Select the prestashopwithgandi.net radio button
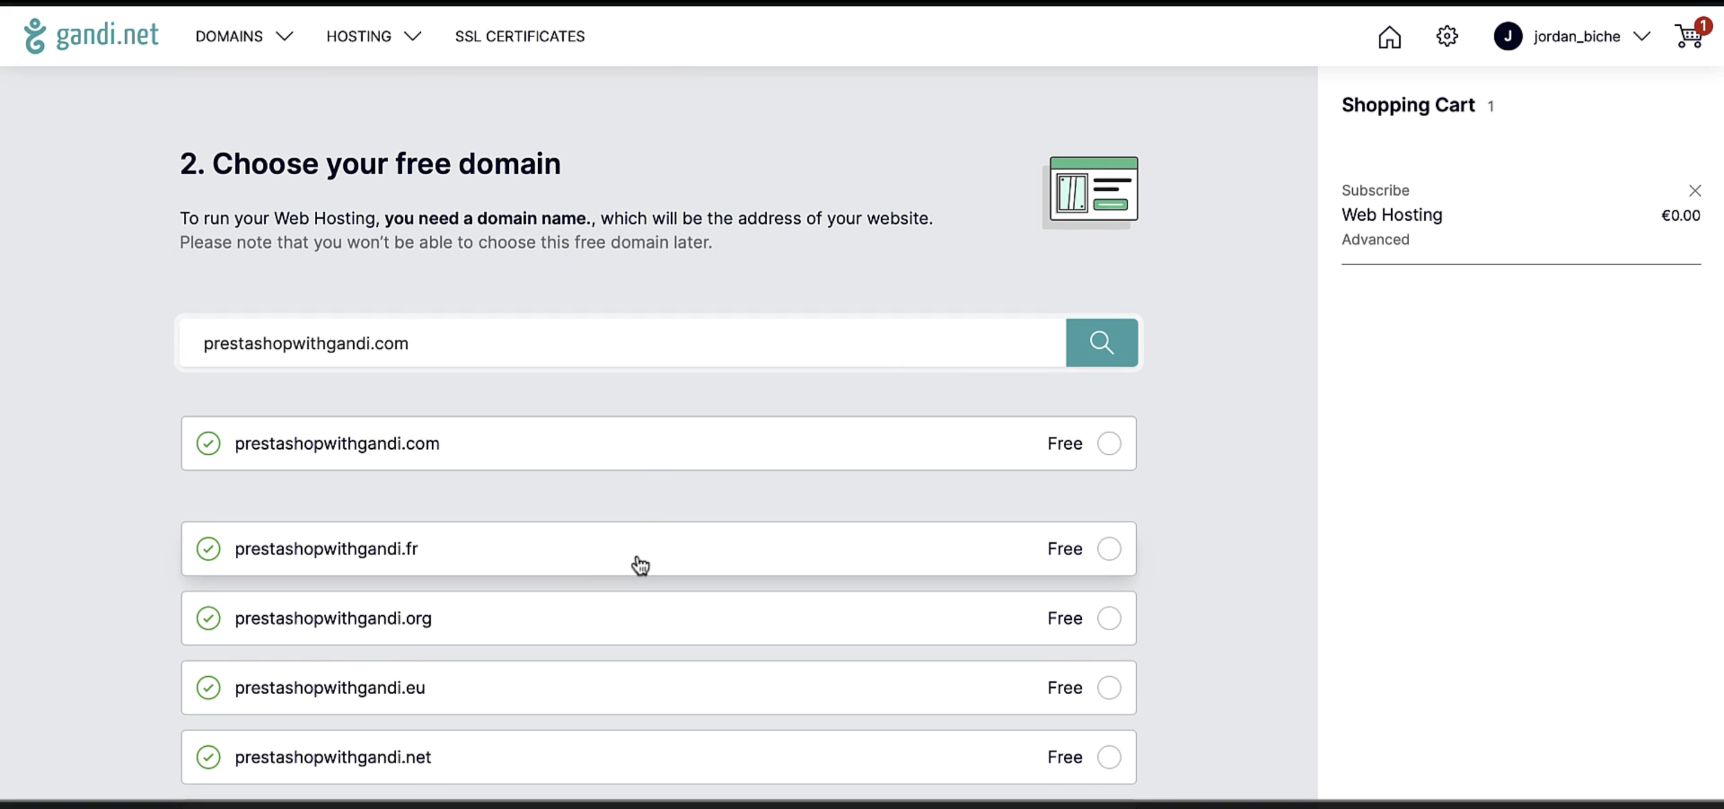Image resolution: width=1724 pixels, height=809 pixels. tap(1109, 758)
